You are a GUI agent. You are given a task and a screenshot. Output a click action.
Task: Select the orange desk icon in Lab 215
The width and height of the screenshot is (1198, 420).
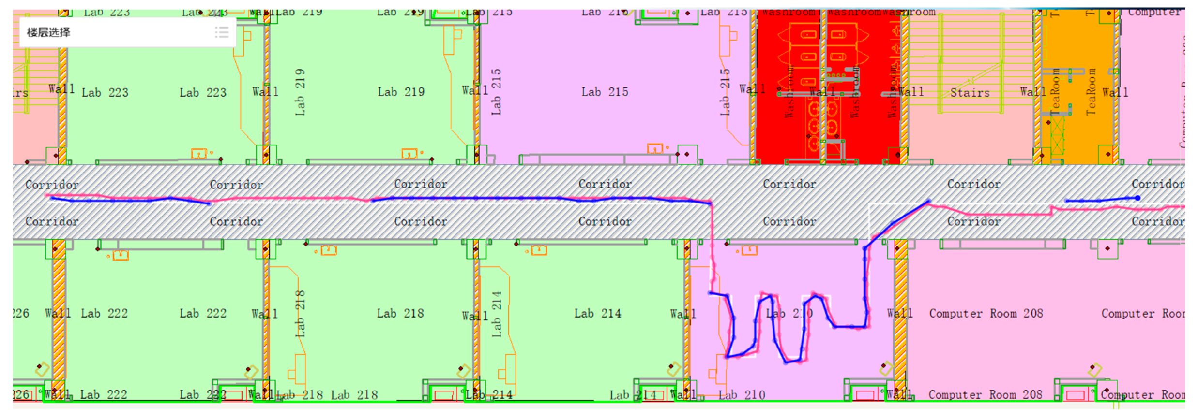655,148
